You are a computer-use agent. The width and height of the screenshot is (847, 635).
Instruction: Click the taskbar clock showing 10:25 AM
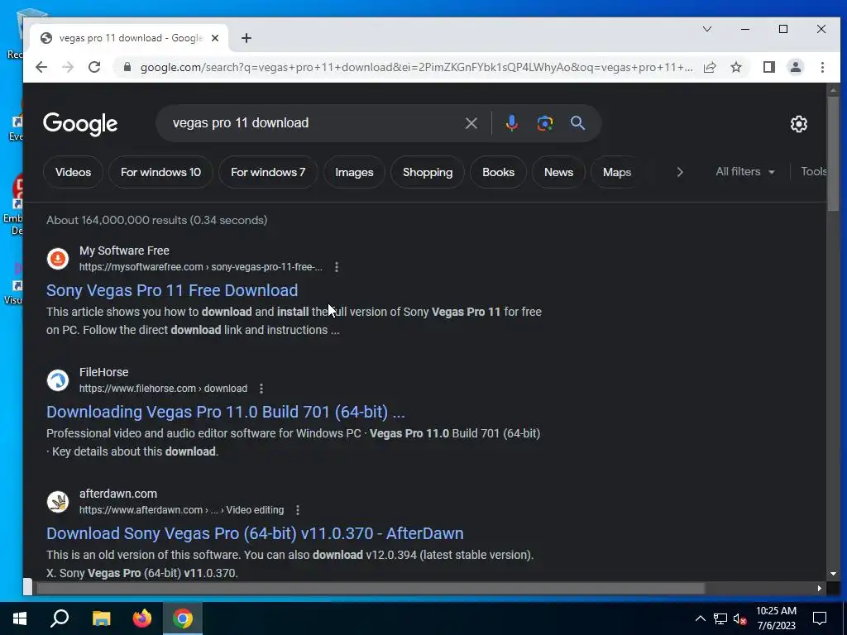[x=776, y=618]
